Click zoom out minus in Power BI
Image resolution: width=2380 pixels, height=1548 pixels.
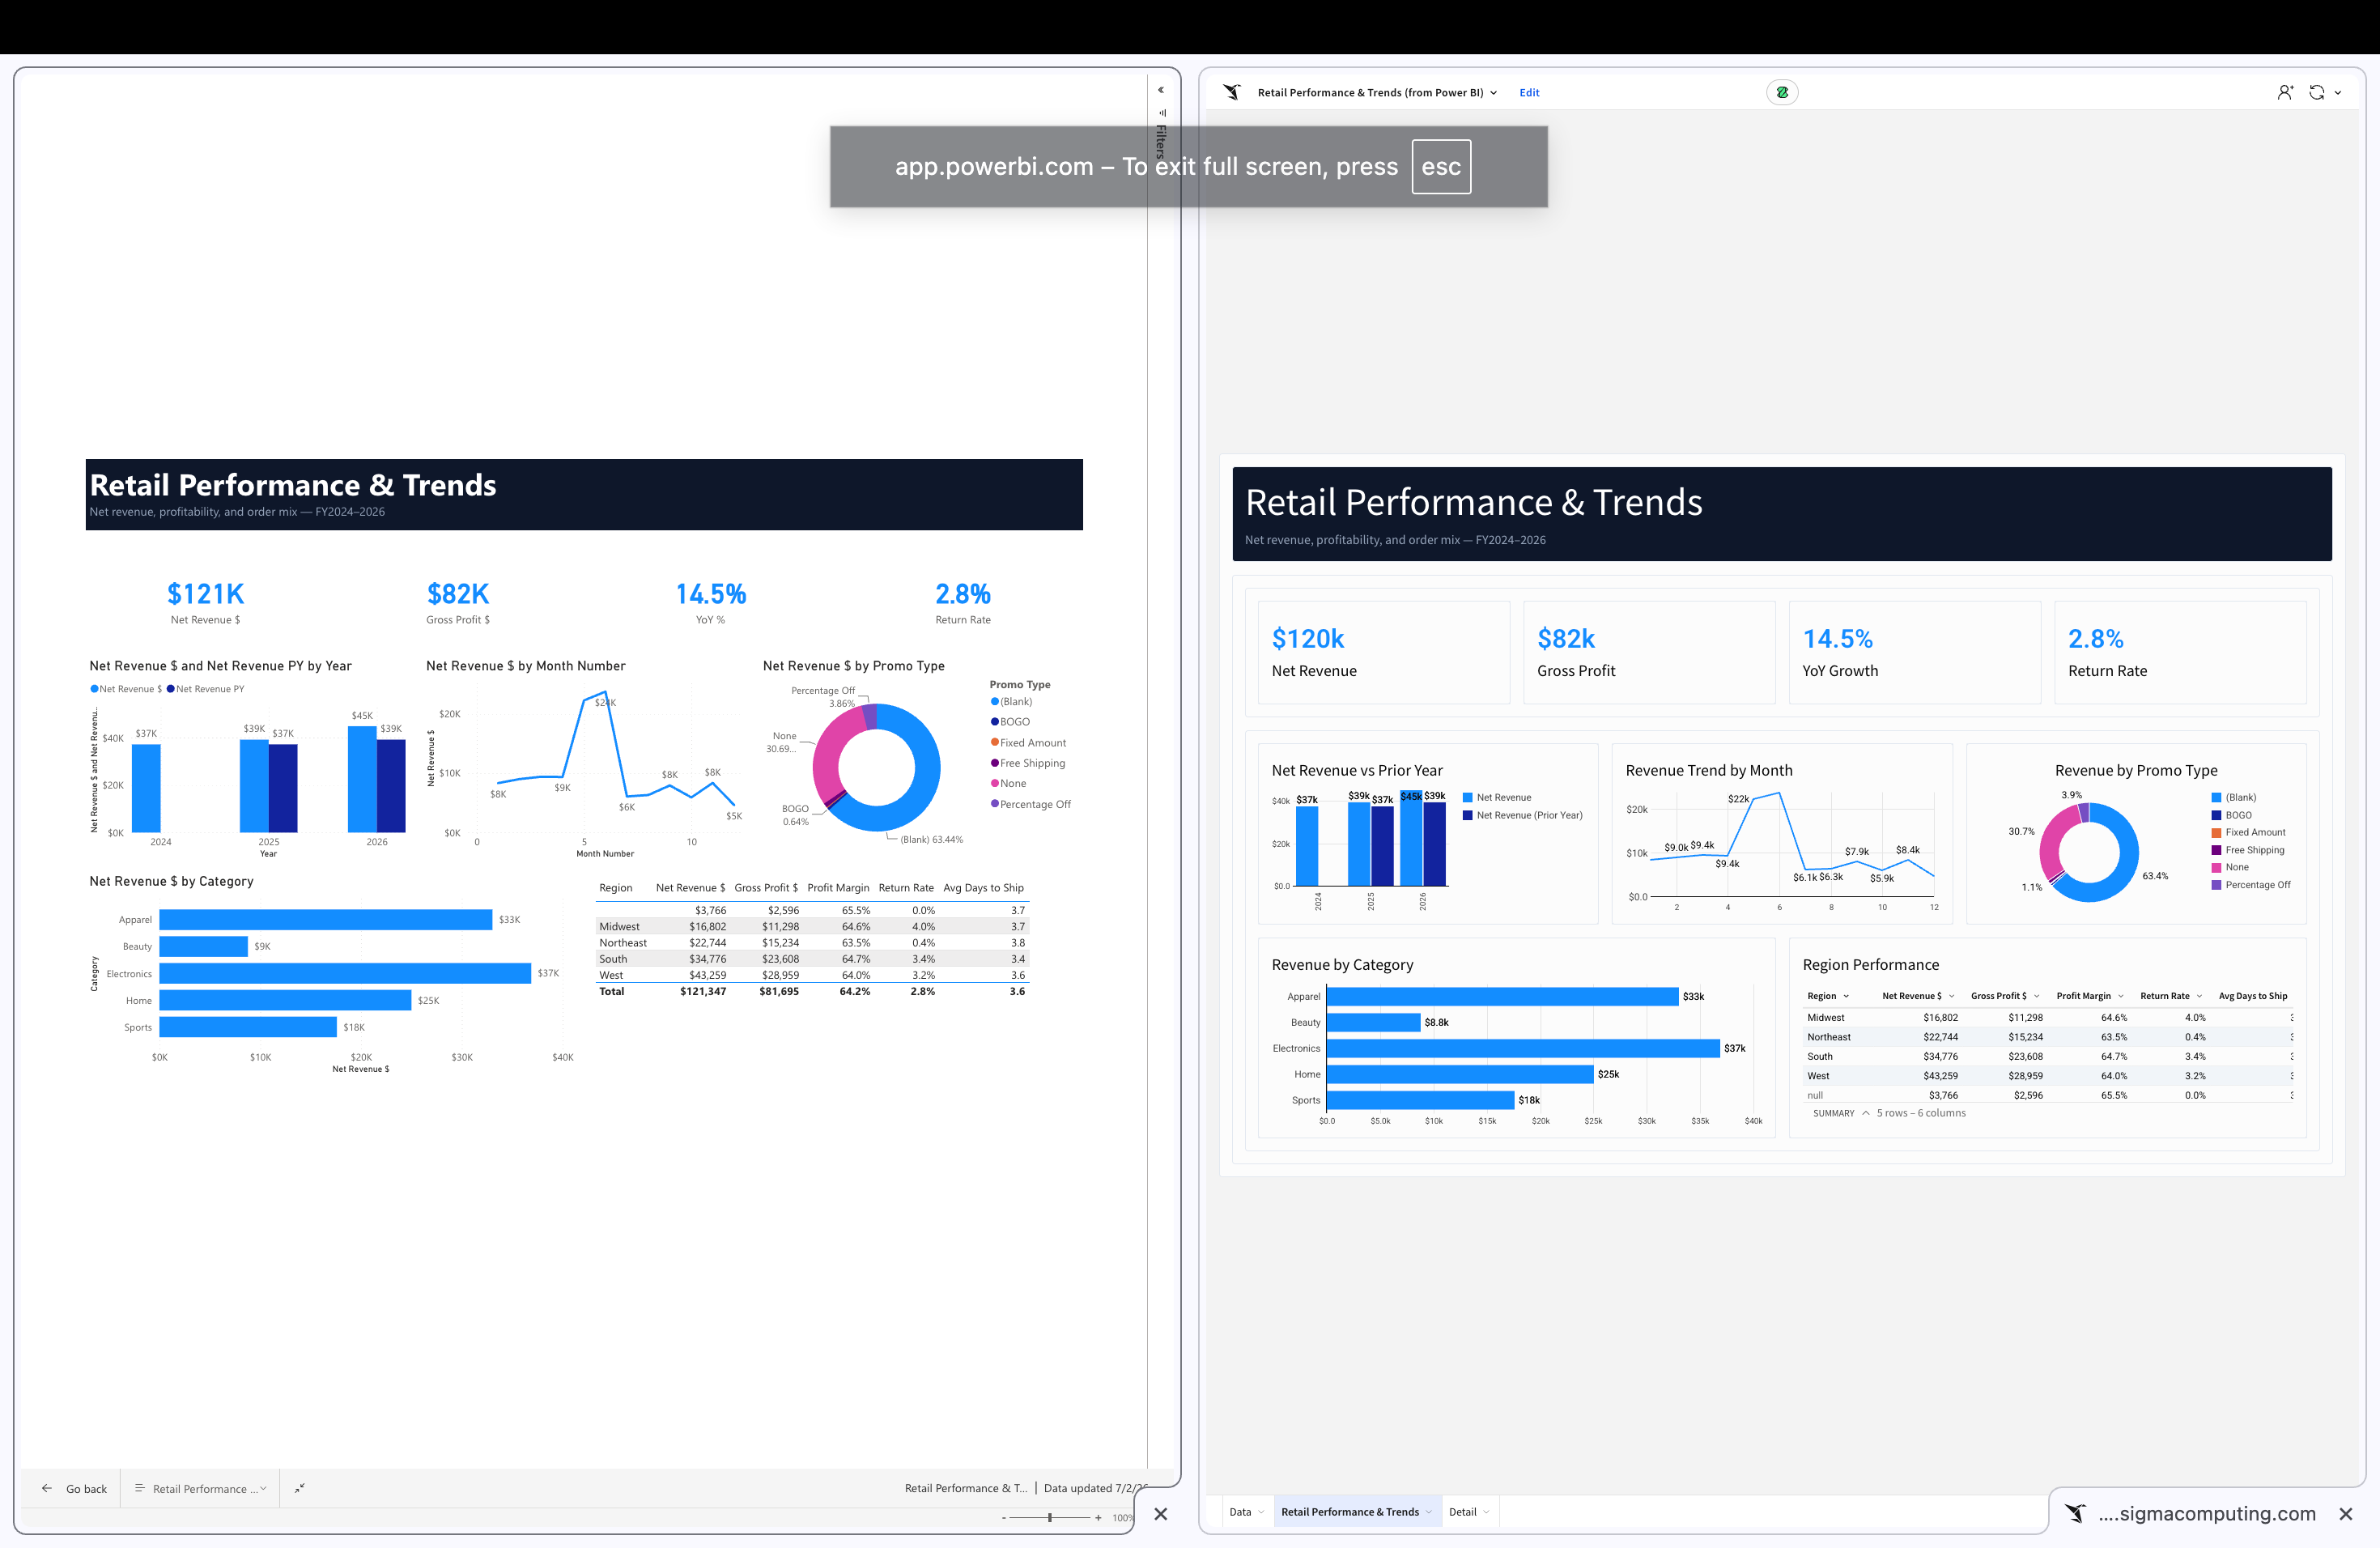(x=1004, y=1518)
